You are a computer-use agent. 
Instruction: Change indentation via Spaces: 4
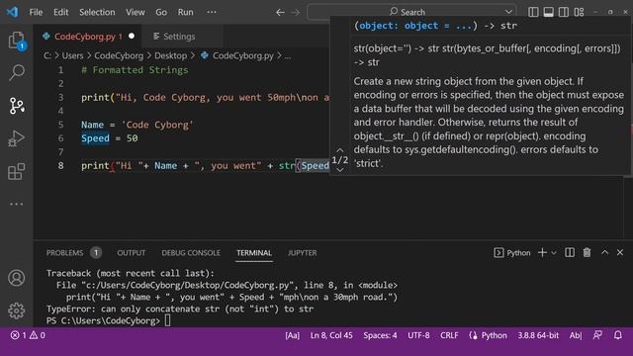click(380, 335)
